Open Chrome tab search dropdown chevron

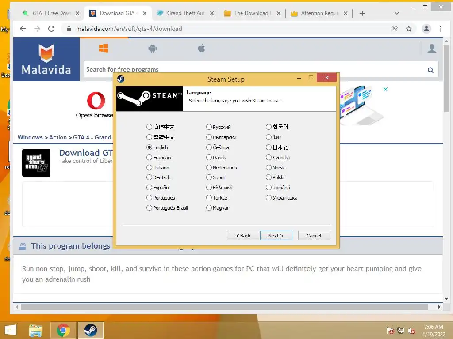point(397,13)
